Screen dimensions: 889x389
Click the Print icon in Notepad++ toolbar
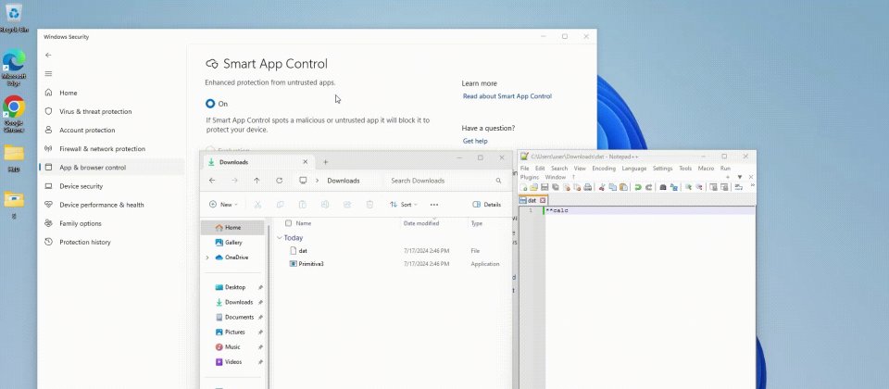click(x=588, y=187)
